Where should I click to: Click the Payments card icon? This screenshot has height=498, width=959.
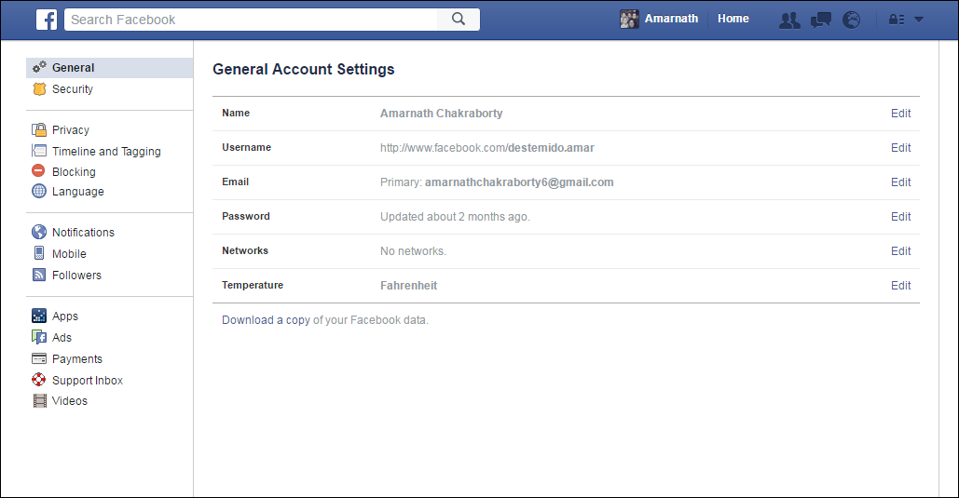[x=38, y=358]
